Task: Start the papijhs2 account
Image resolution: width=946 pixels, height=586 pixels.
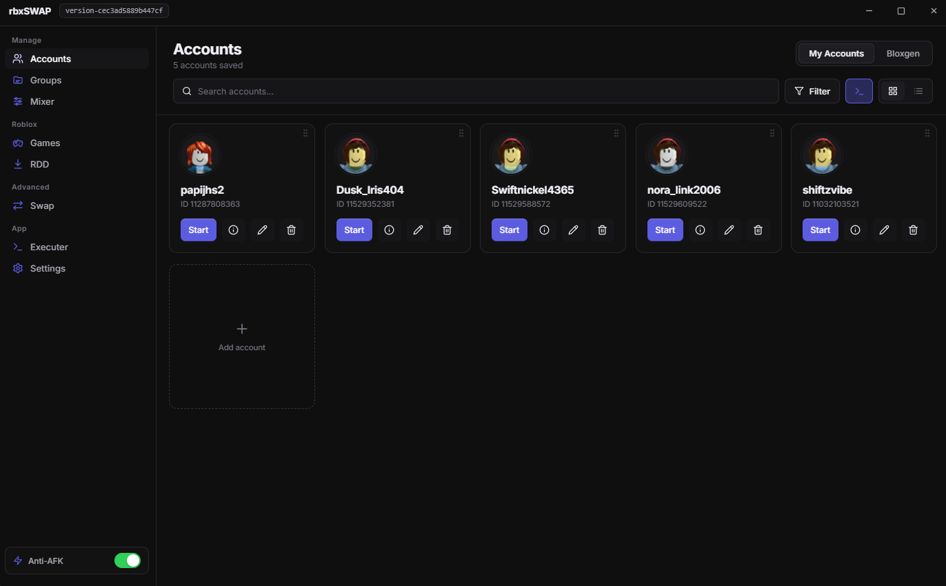Action: (199, 230)
